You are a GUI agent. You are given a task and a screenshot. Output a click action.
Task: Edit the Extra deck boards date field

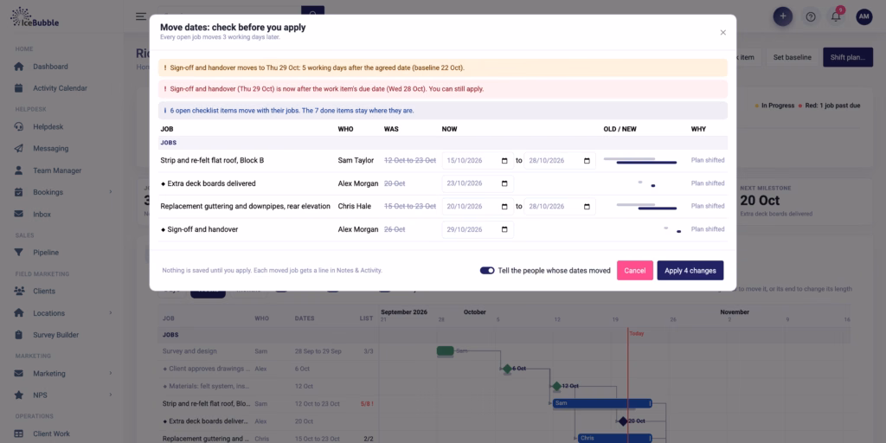pyautogui.click(x=478, y=183)
